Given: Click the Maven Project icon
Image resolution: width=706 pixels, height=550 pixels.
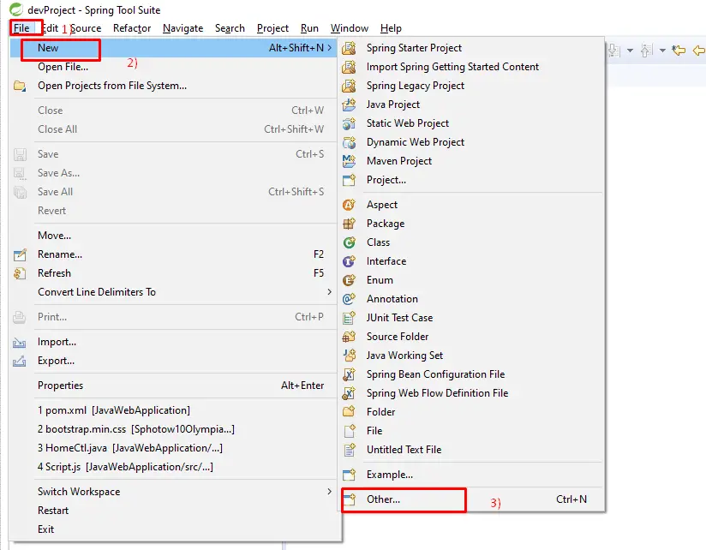Looking at the screenshot, I should click(x=349, y=161).
